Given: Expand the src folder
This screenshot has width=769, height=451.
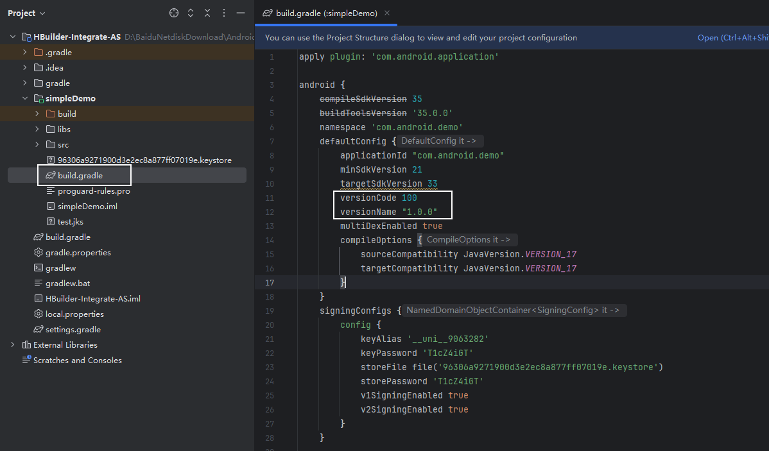Looking at the screenshot, I should [x=37, y=145].
